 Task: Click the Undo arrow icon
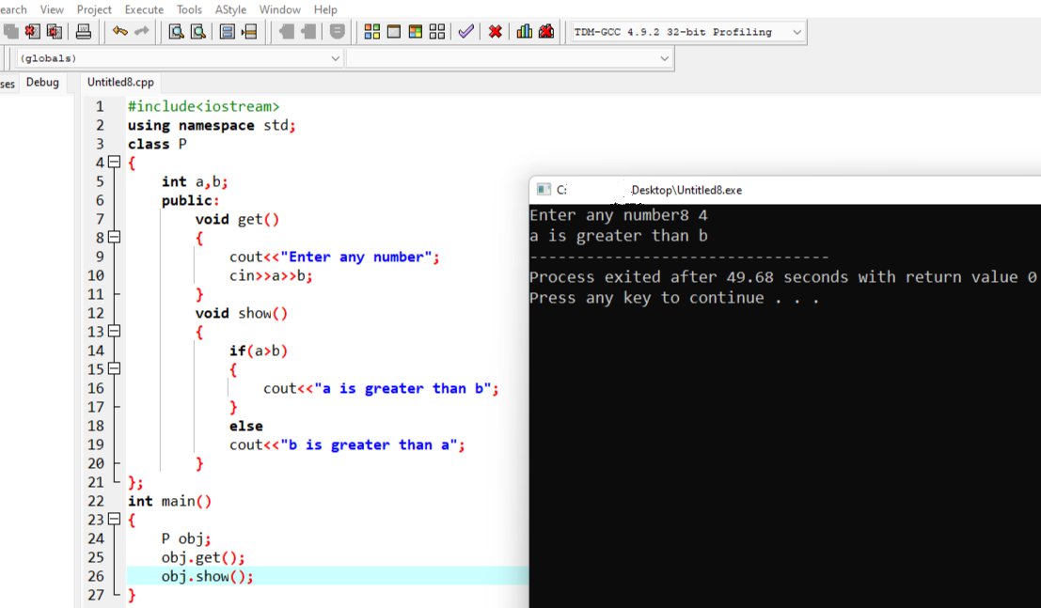120,31
